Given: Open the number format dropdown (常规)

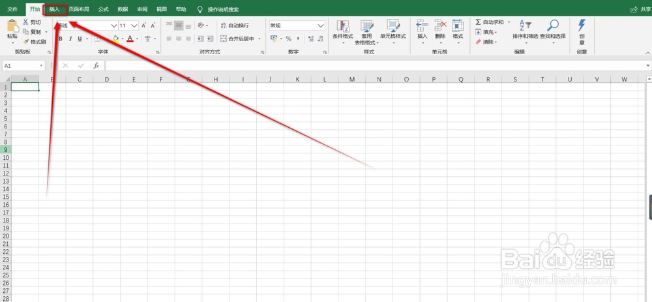Looking at the screenshot, I should pyautogui.click(x=321, y=26).
